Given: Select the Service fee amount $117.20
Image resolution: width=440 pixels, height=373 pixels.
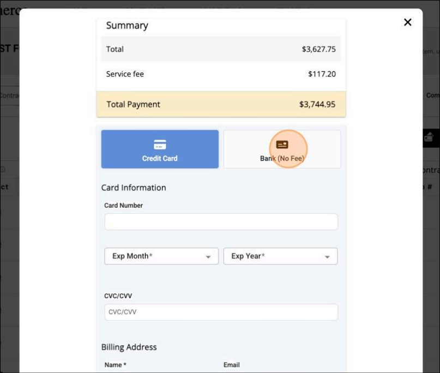Looking at the screenshot, I should coord(322,74).
